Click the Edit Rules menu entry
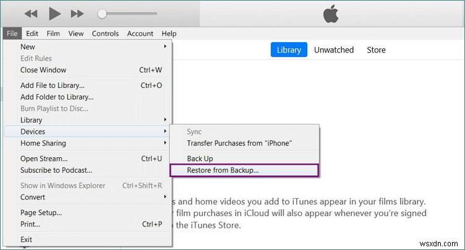Image resolution: width=465 pixels, height=250 pixels. tap(87, 59)
